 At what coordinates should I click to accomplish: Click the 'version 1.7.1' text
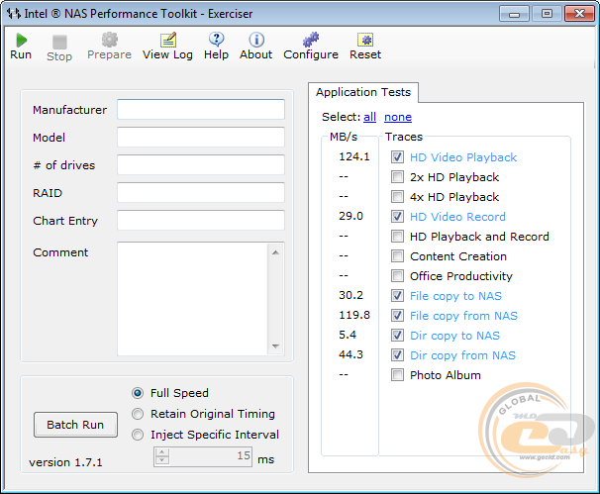[65, 462]
